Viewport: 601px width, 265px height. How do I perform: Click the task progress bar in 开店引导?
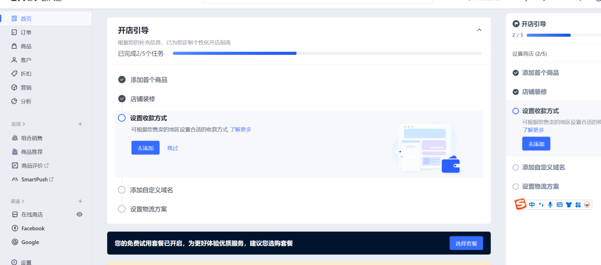tap(327, 53)
